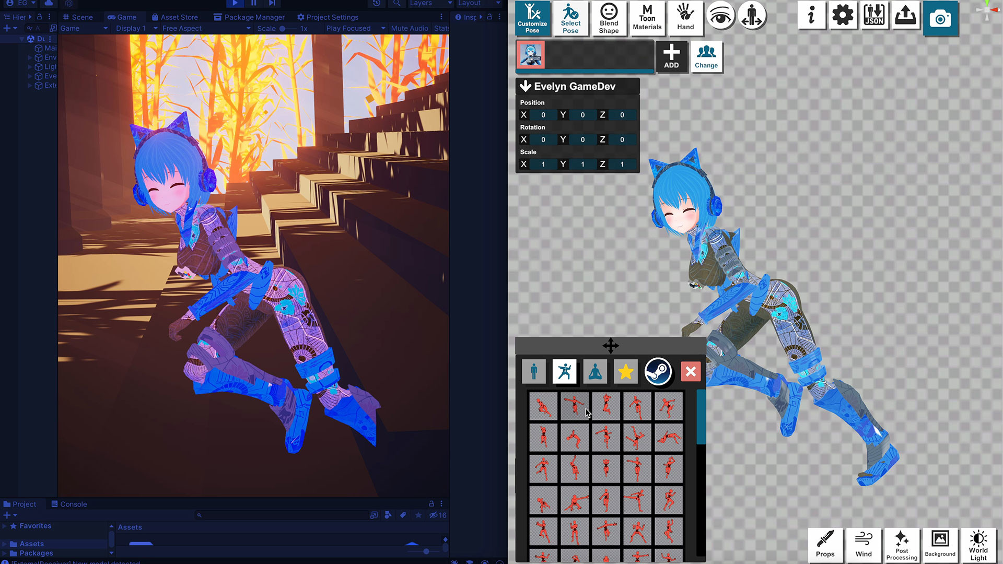This screenshot has width=1003, height=564.
Task: Open Post Processing options
Action: (902, 545)
